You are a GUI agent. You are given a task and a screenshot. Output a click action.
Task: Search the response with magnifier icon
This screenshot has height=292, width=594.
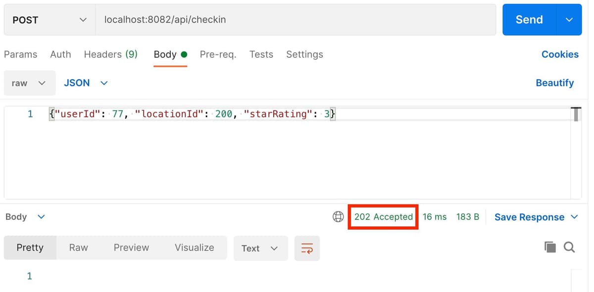[x=569, y=247]
